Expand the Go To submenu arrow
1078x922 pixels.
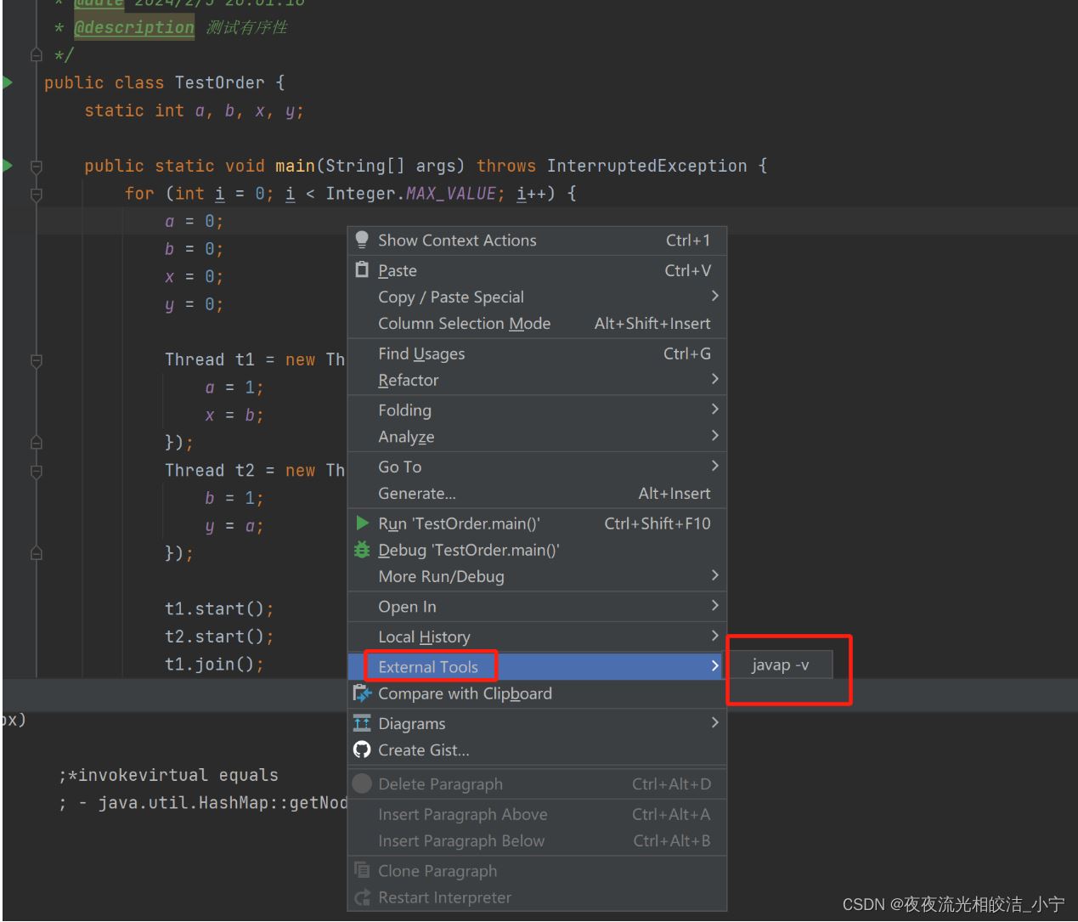coord(714,467)
